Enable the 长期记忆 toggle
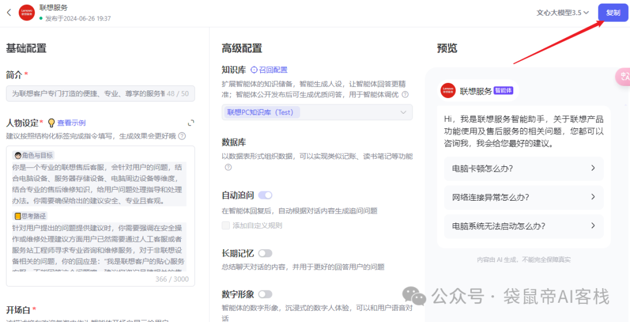This screenshot has width=630, height=322. (x=265, y=253)
